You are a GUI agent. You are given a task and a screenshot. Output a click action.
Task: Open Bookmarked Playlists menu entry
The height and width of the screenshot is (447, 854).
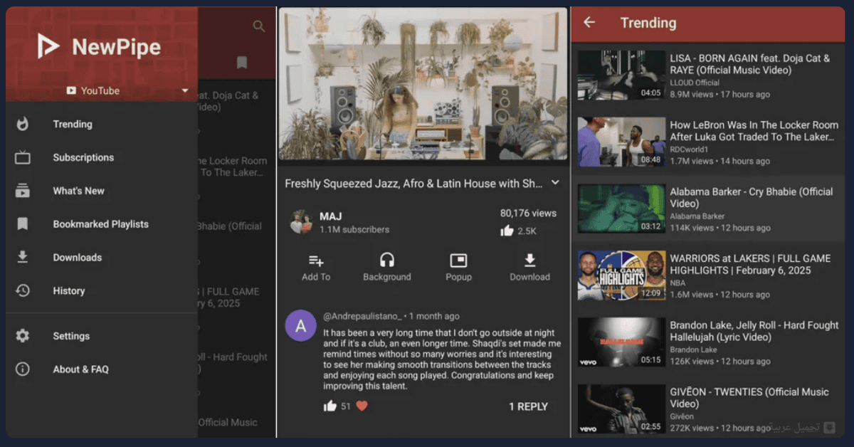click(x=100, y=224)
